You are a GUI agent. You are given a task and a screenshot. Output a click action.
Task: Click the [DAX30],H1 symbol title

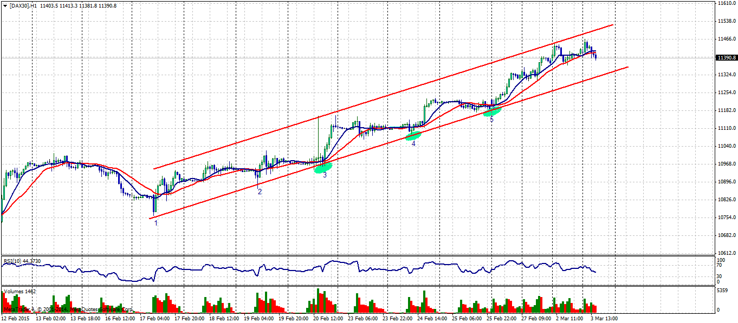tap(23, 5)
